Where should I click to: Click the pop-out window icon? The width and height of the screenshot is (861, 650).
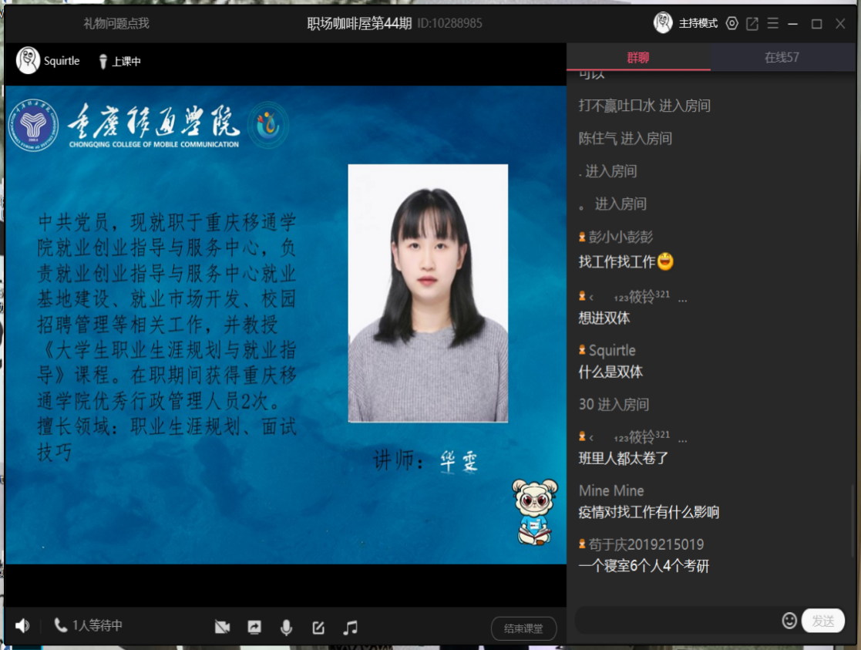[752, 23]
